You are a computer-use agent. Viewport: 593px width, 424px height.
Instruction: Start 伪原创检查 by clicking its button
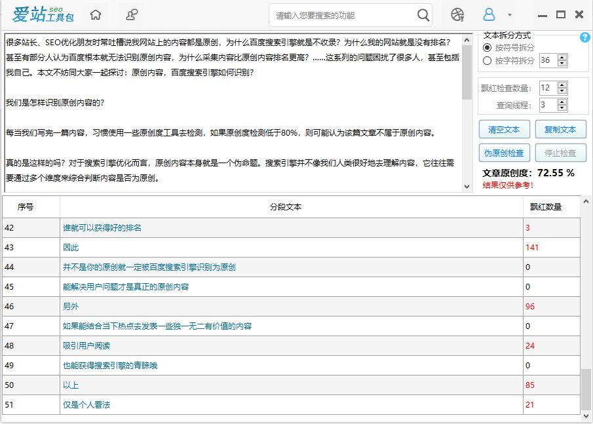click(504, 154)
